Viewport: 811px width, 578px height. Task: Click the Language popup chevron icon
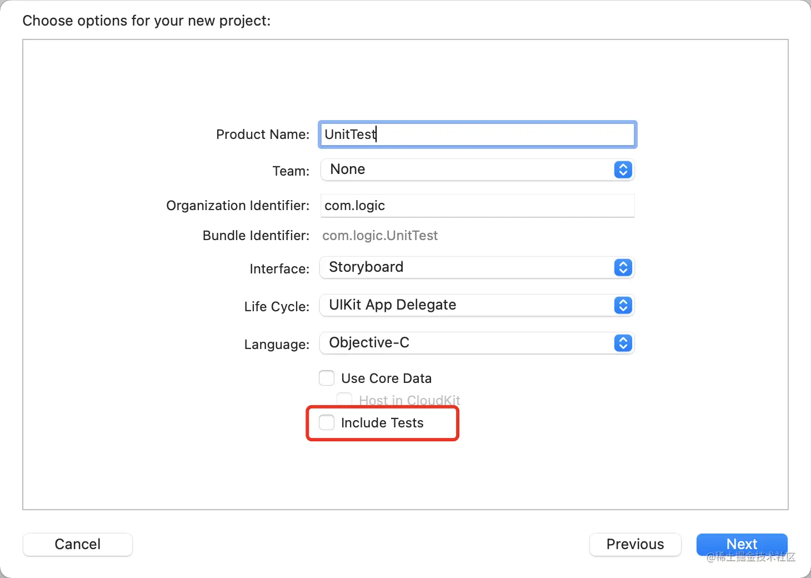point(623,343)
